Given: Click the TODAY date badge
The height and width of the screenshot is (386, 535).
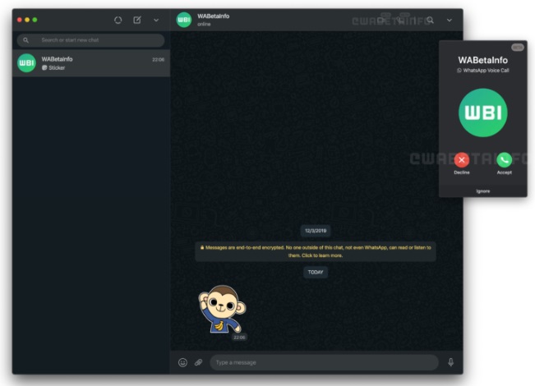Looking at the screenshot, I should click(316, 272).
